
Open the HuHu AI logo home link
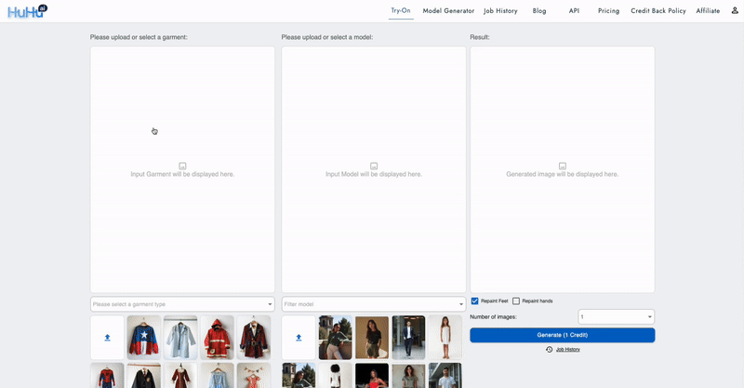pyautogui.click(x=28, y=11)
